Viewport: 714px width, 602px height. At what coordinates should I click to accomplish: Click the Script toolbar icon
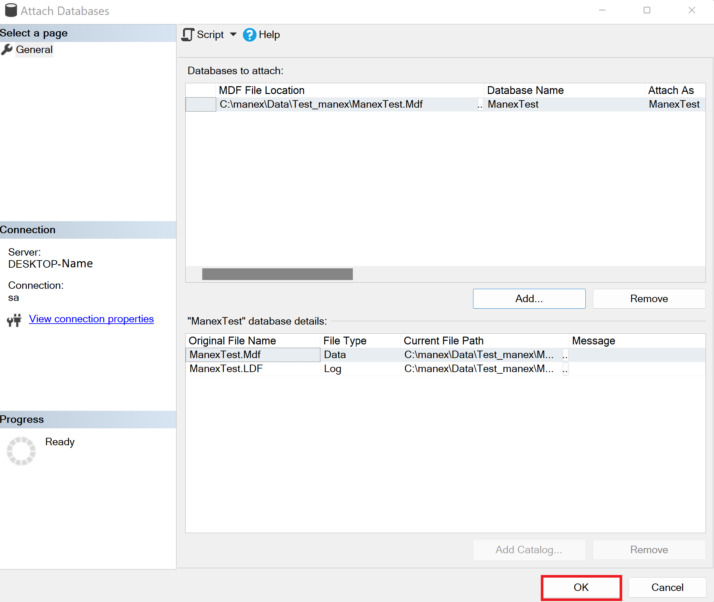[188, 34]
